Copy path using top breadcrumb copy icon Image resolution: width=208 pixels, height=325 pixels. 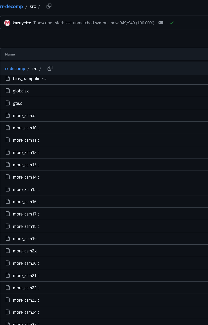coord(49,6)
